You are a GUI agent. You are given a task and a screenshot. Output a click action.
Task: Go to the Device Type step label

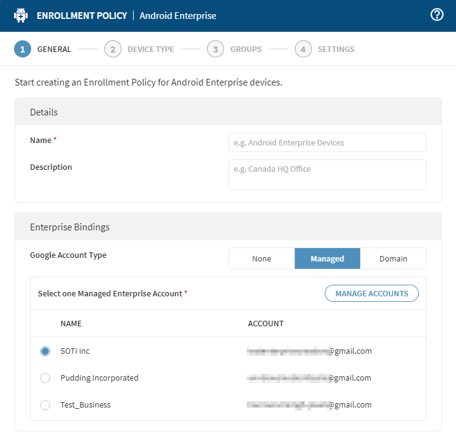(x=150, y=49)
